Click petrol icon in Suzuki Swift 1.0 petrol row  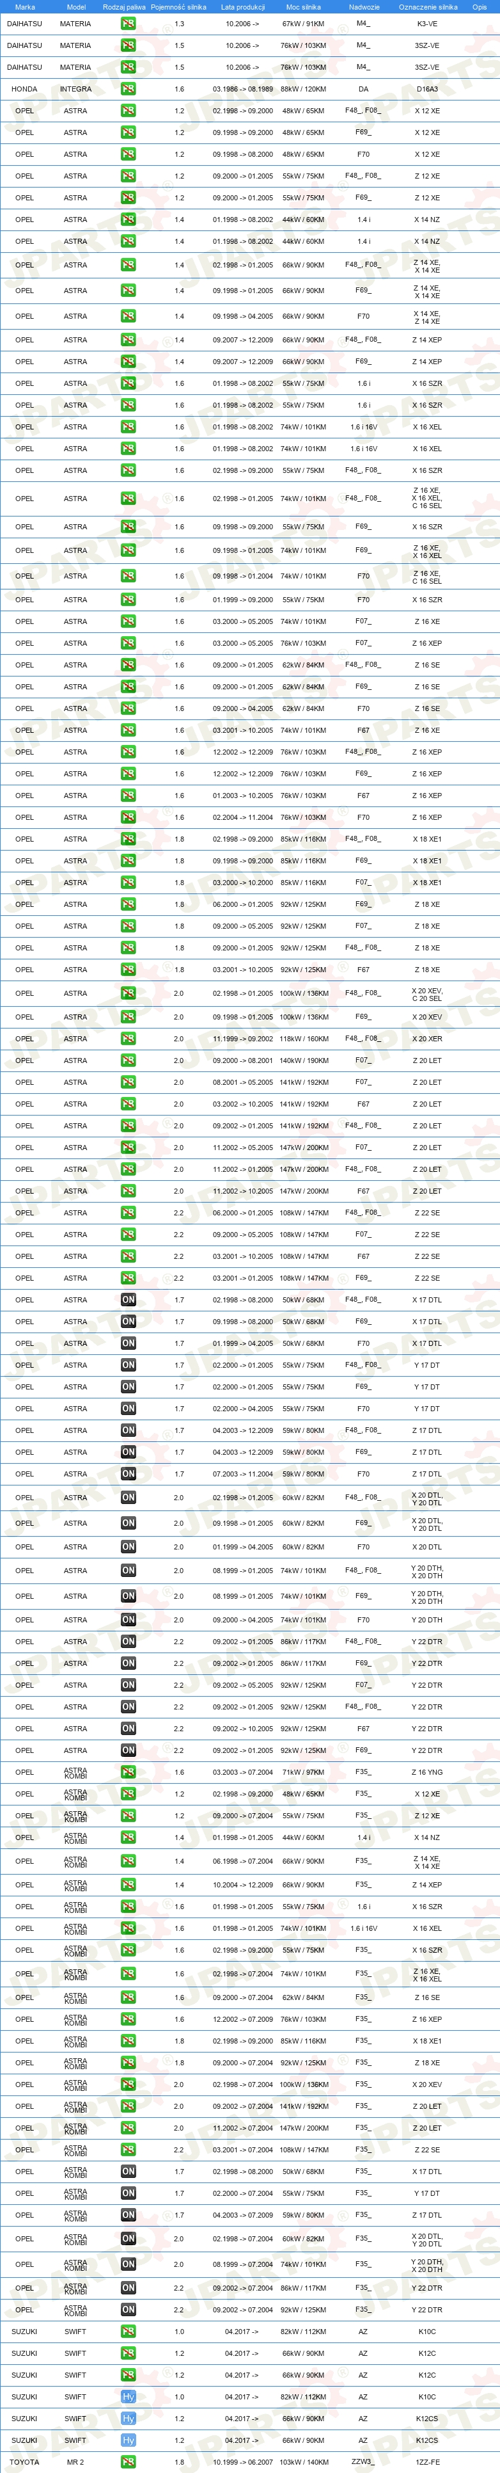click(128, 2331)
